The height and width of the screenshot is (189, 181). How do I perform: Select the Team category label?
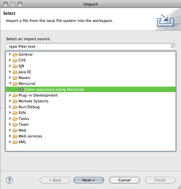(23, 124)
